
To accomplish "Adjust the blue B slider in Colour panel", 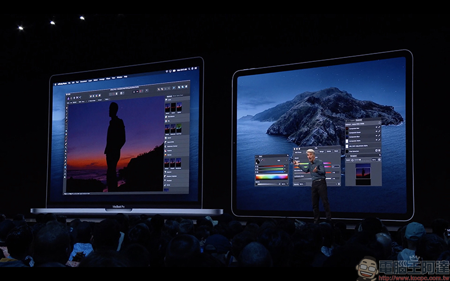I will point(271,172).
